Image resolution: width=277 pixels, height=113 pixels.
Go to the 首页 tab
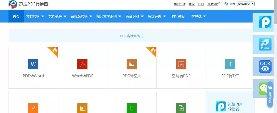[16, 16]
